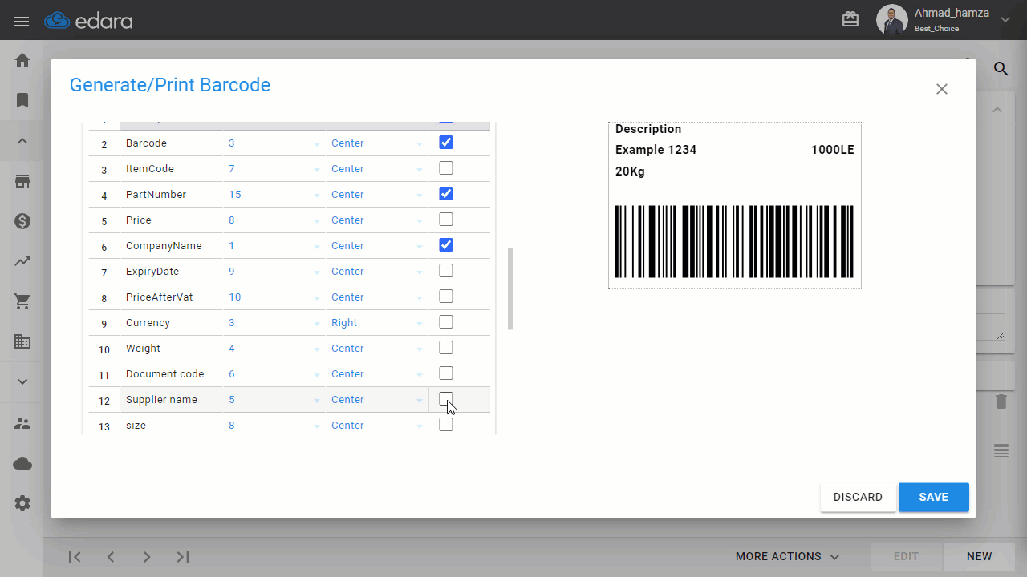Screen dimensions: 1027x577
Task: Click the barcode label preview
Action: click(735, 205)
